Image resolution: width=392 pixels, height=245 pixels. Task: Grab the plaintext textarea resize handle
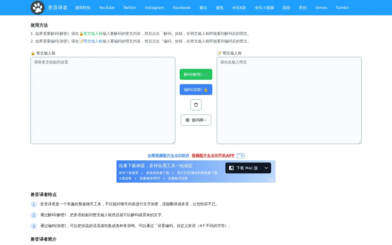tap(360, 142)
